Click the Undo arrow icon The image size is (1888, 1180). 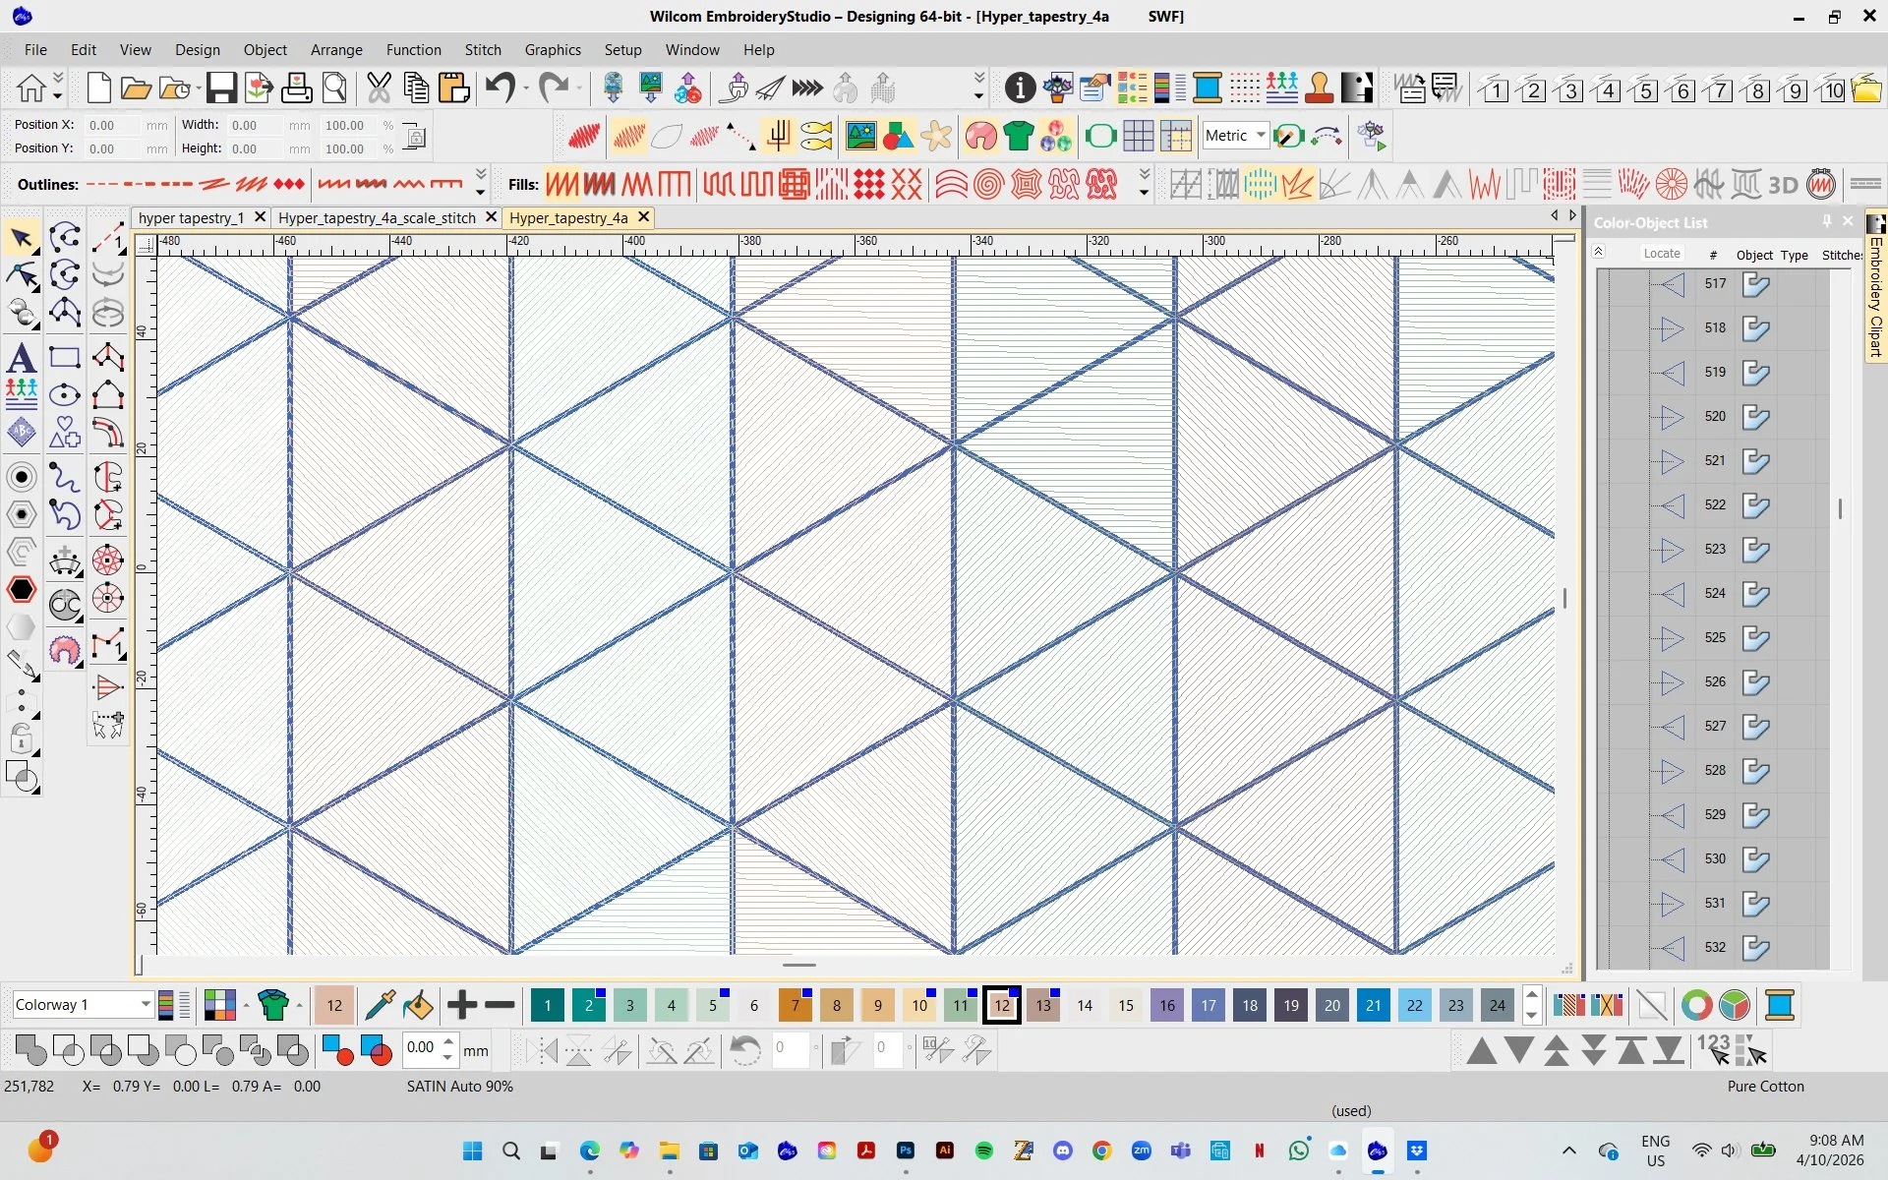pos(500,88)
